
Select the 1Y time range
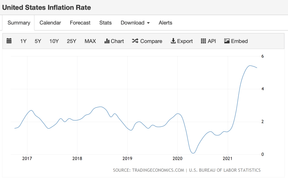(x=23, y=41)
